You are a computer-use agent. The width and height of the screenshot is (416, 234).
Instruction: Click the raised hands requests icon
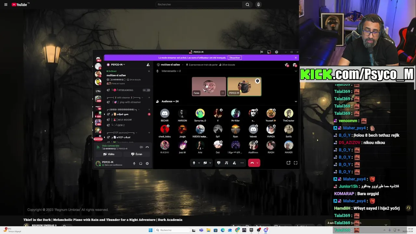[x=286, y=65]
